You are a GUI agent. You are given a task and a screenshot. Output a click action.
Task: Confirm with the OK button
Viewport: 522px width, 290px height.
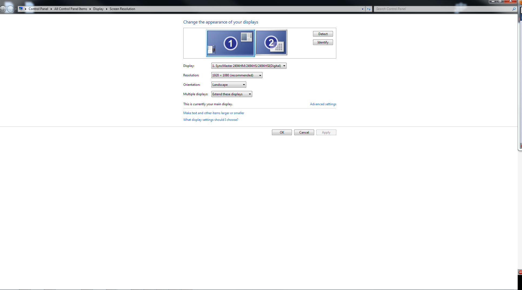click(282, 132)
